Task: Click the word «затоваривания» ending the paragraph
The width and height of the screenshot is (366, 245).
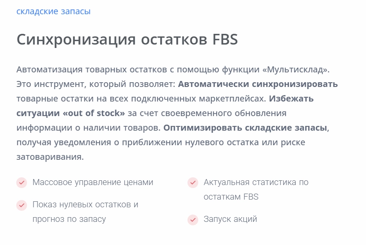Action: coord(49,157)
